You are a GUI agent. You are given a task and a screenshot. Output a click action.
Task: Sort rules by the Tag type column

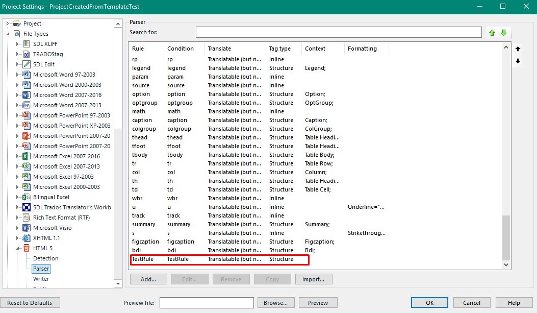pyautogui.click(x=280, y=49)
